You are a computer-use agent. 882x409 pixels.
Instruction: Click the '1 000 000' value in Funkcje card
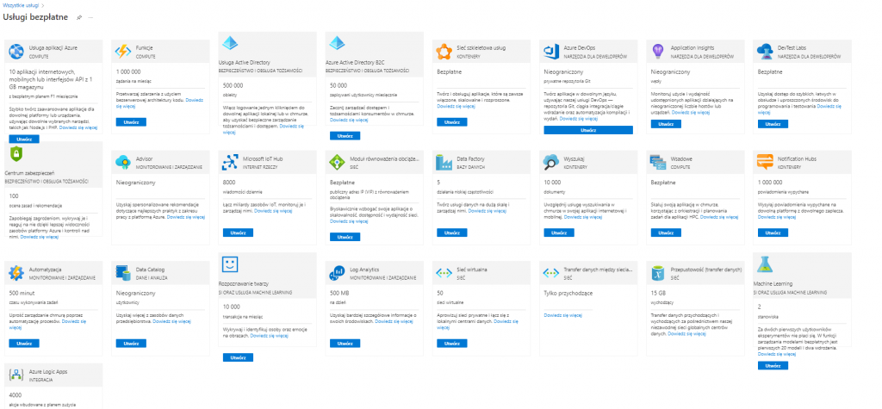coord(128,72)
